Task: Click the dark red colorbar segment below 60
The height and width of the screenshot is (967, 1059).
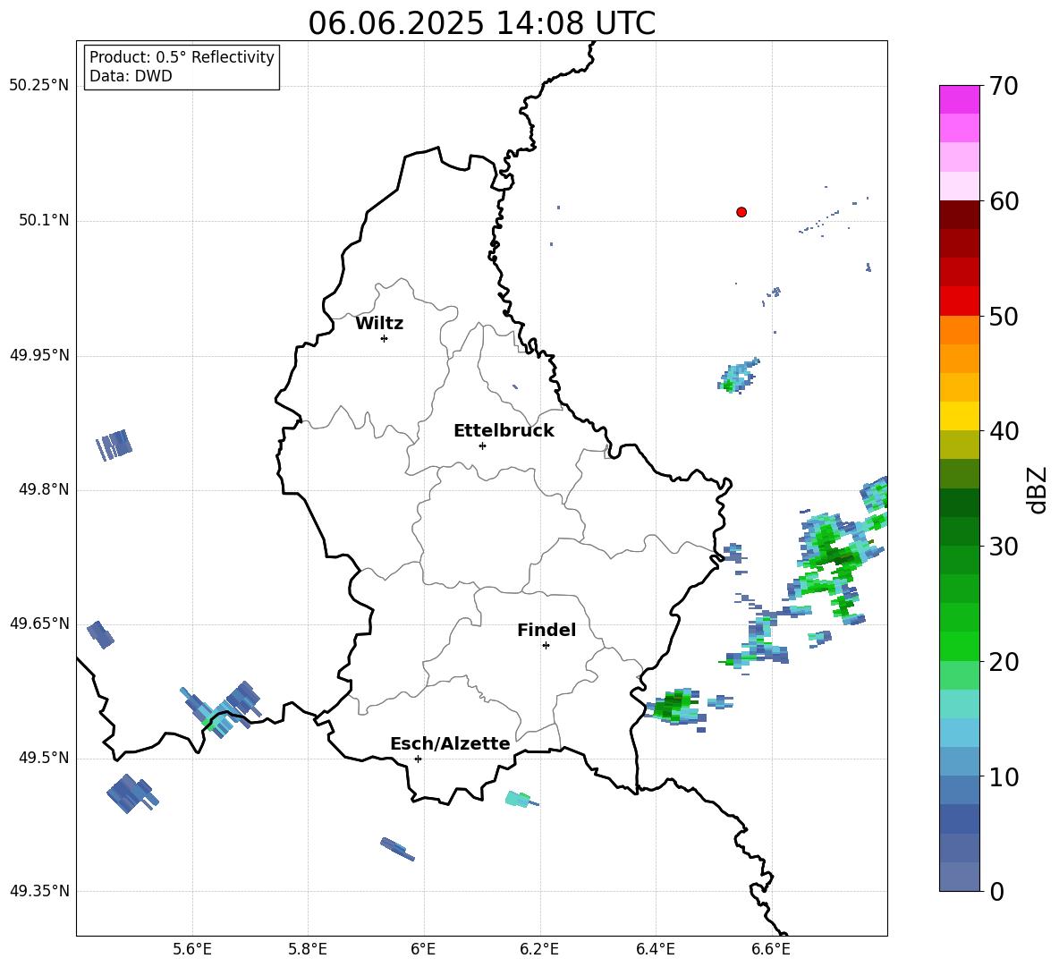Action: [960, 215]
